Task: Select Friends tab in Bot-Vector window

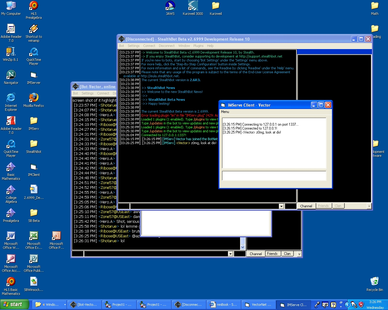Action: point(272,254)
